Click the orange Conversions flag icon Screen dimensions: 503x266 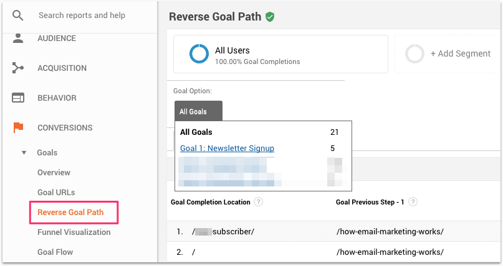pyautogui.click(x=18, y=127)
